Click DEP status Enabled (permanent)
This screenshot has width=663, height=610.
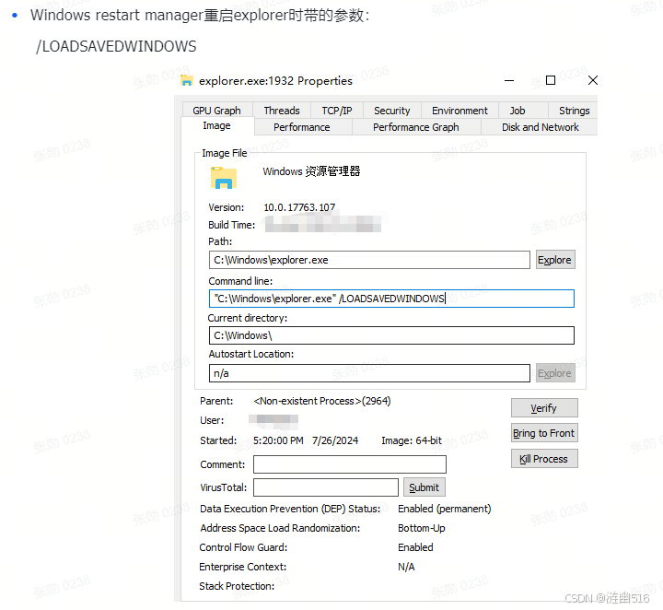tap(445, 509)
